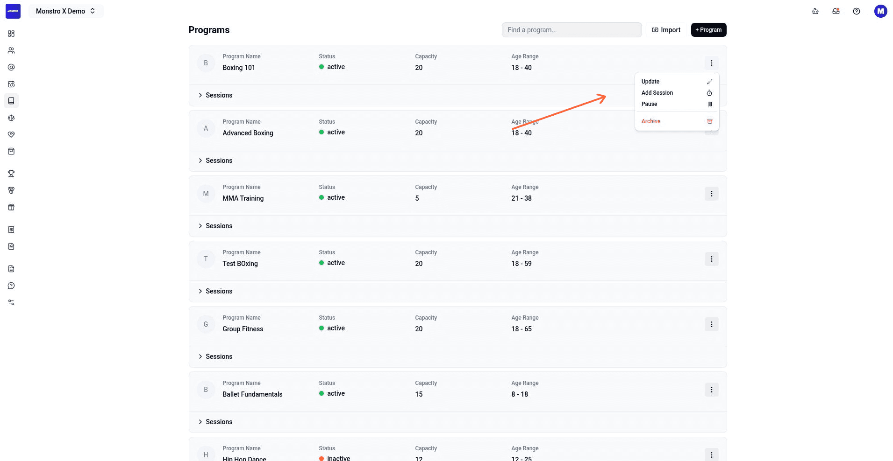The width and height of the screenshot is (893, 461).
Task: Open the Monstro X Demo workspace switcher
Action: 66,11
